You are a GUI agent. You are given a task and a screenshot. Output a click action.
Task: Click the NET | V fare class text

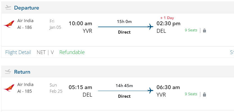coord(45,52)
